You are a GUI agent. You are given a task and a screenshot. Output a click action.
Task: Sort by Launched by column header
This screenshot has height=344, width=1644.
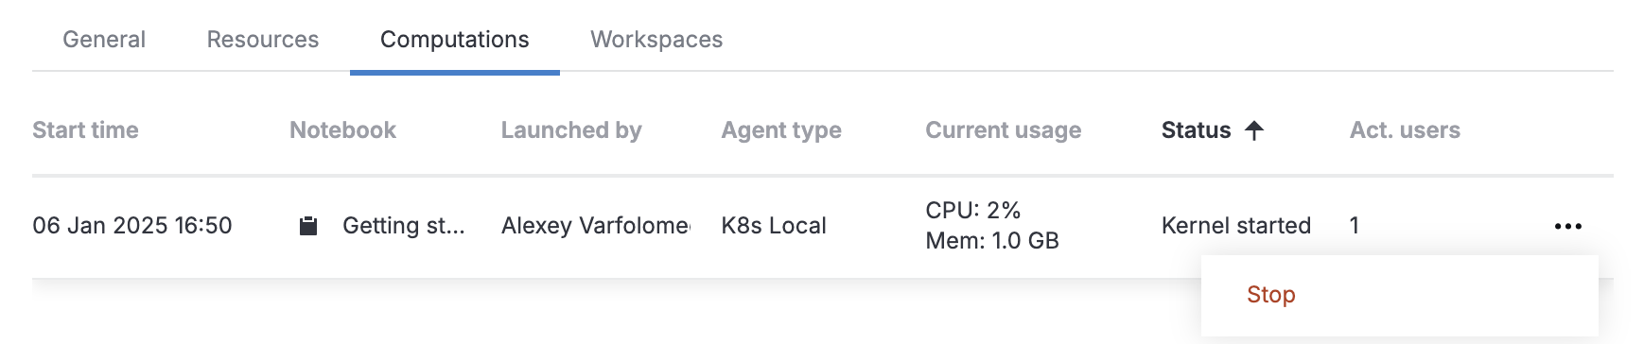coord(571,130)
